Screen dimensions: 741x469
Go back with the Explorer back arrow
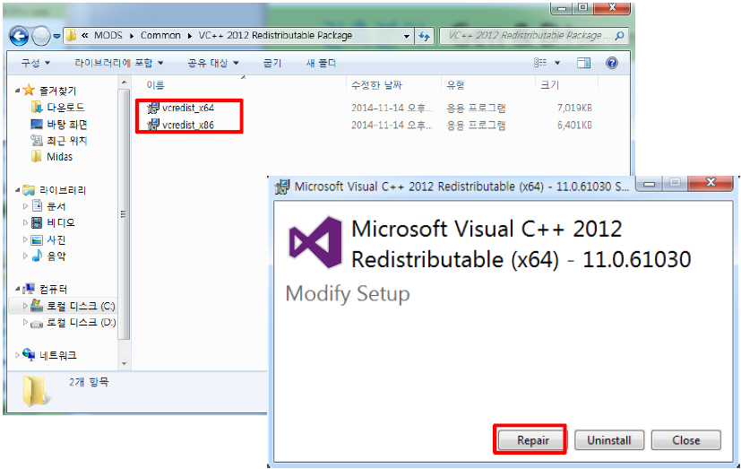pyautogui.click(x=20, y=36)
